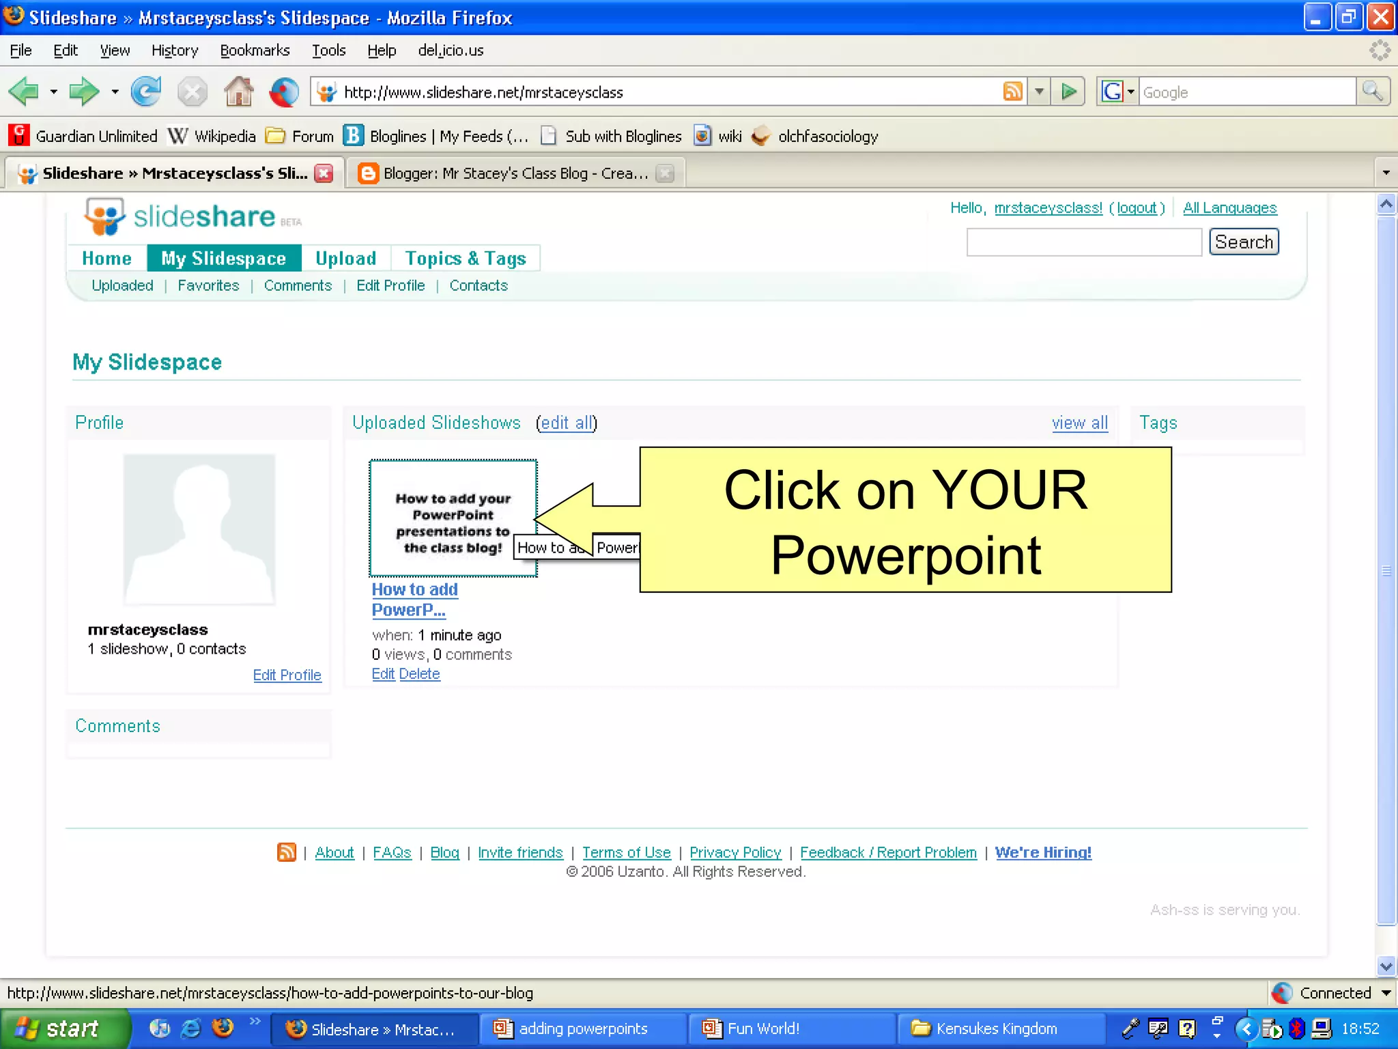
Task: Click the view all slideshows link
Action: [x=1079, y=423]
